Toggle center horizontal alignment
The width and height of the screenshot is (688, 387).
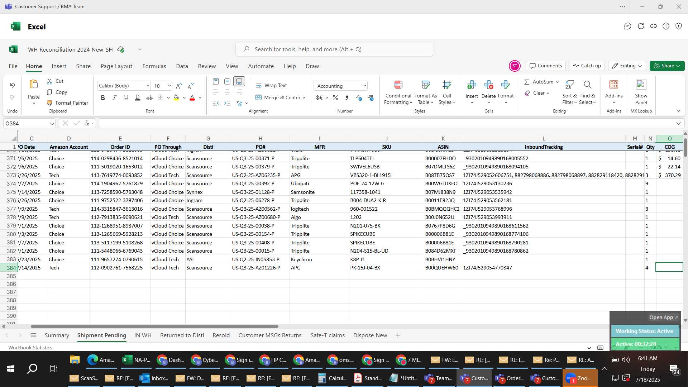[x=227, y=92]
